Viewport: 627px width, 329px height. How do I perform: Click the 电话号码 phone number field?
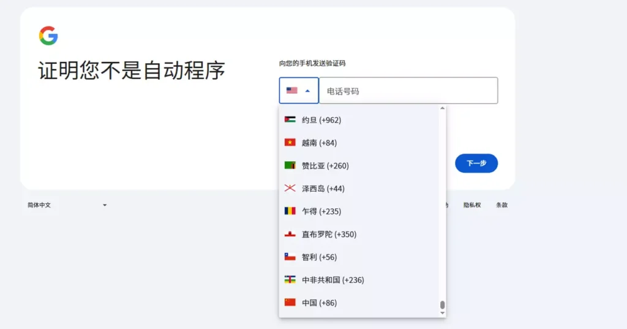[408, 91]
